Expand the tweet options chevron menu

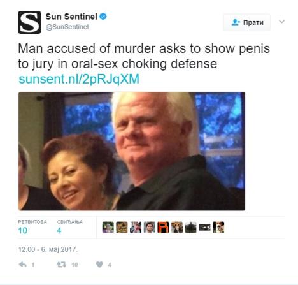coord(281,22)
